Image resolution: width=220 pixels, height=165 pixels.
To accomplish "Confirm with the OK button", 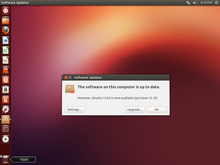I will [157, 109].
